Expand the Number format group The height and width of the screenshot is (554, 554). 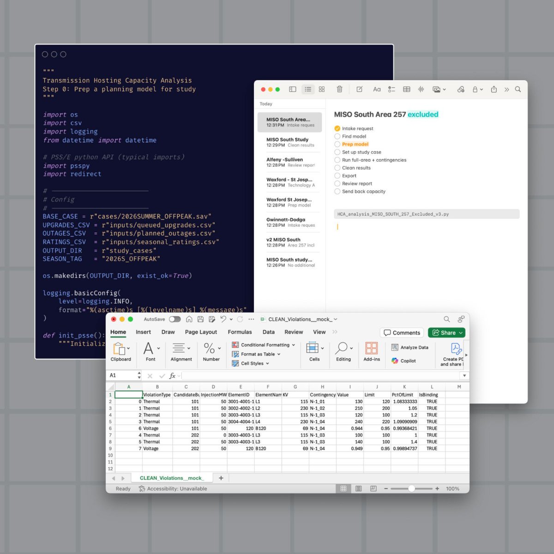(x=219, y=348)
